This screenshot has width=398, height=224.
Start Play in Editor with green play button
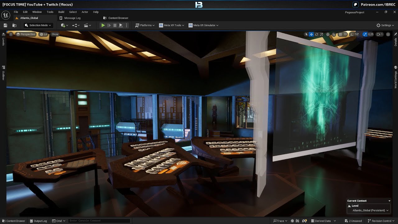tap(103, 25)
